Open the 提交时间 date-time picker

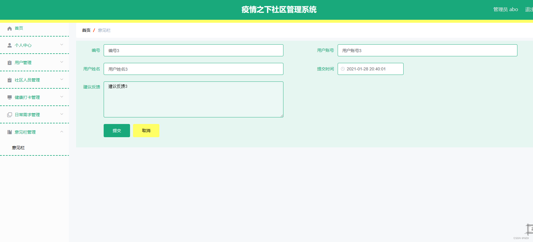pyautogui.click(x=371, y=69)
